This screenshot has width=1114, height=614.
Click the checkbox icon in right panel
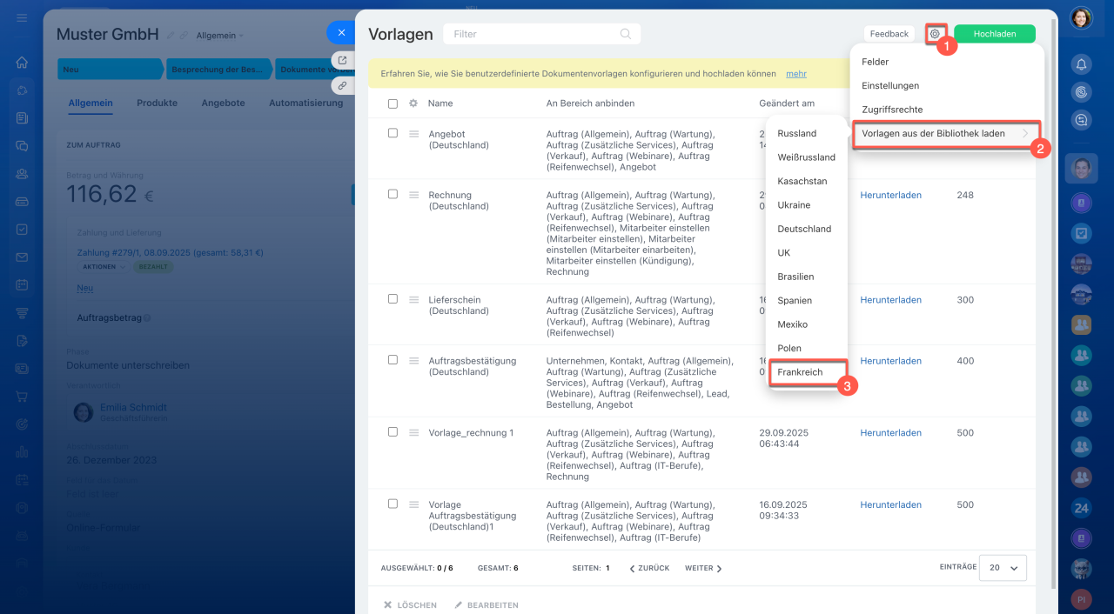tap(1081, 233)
